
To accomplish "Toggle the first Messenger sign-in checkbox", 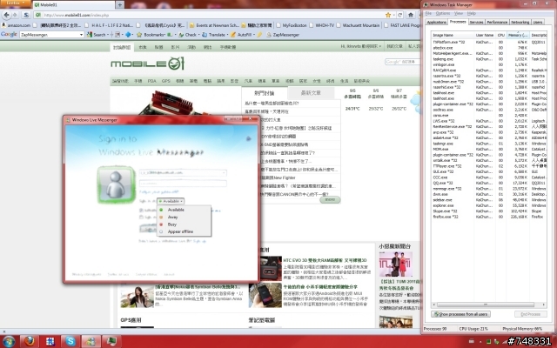I will tap(141, 210).
